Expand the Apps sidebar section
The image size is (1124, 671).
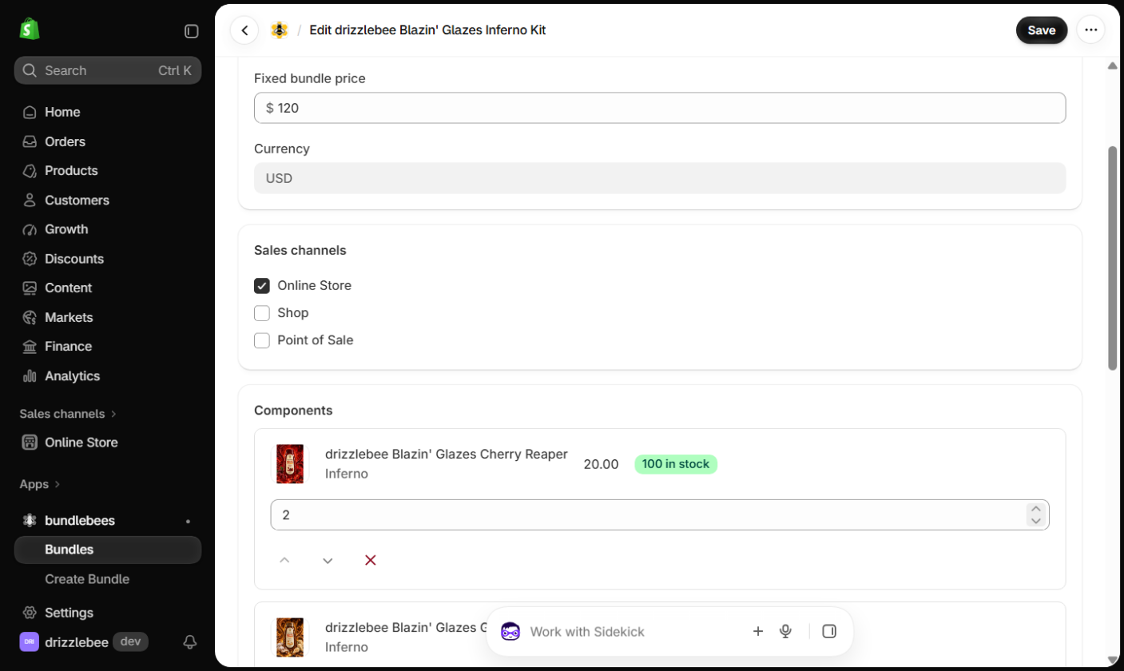(40, 484)
